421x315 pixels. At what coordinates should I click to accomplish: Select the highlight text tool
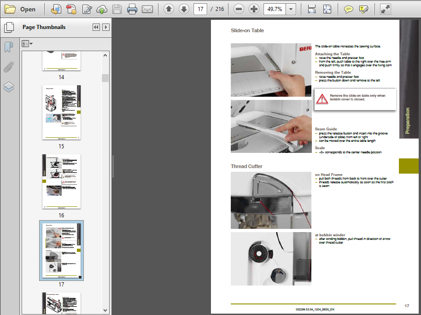pos(363,10)
